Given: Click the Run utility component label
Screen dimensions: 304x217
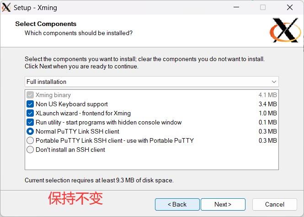Looking at the screenshot, I should [109, 122].
